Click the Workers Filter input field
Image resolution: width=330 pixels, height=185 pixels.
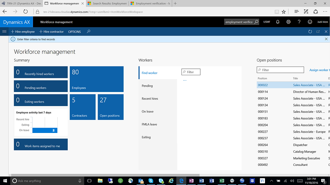click(x=191, y=72)
